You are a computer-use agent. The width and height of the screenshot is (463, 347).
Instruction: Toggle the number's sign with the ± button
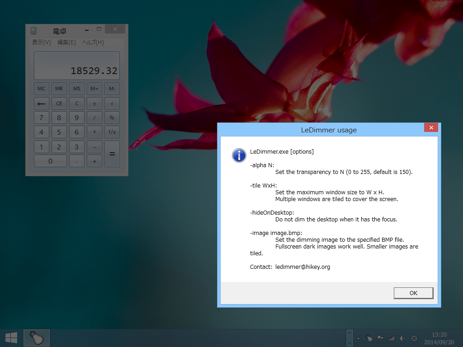coord(94,103)
